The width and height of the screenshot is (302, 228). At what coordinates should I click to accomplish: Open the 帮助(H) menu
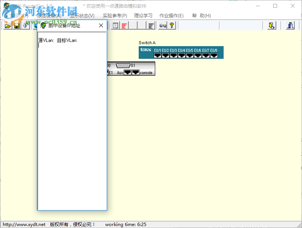click(x=201, y=16)
